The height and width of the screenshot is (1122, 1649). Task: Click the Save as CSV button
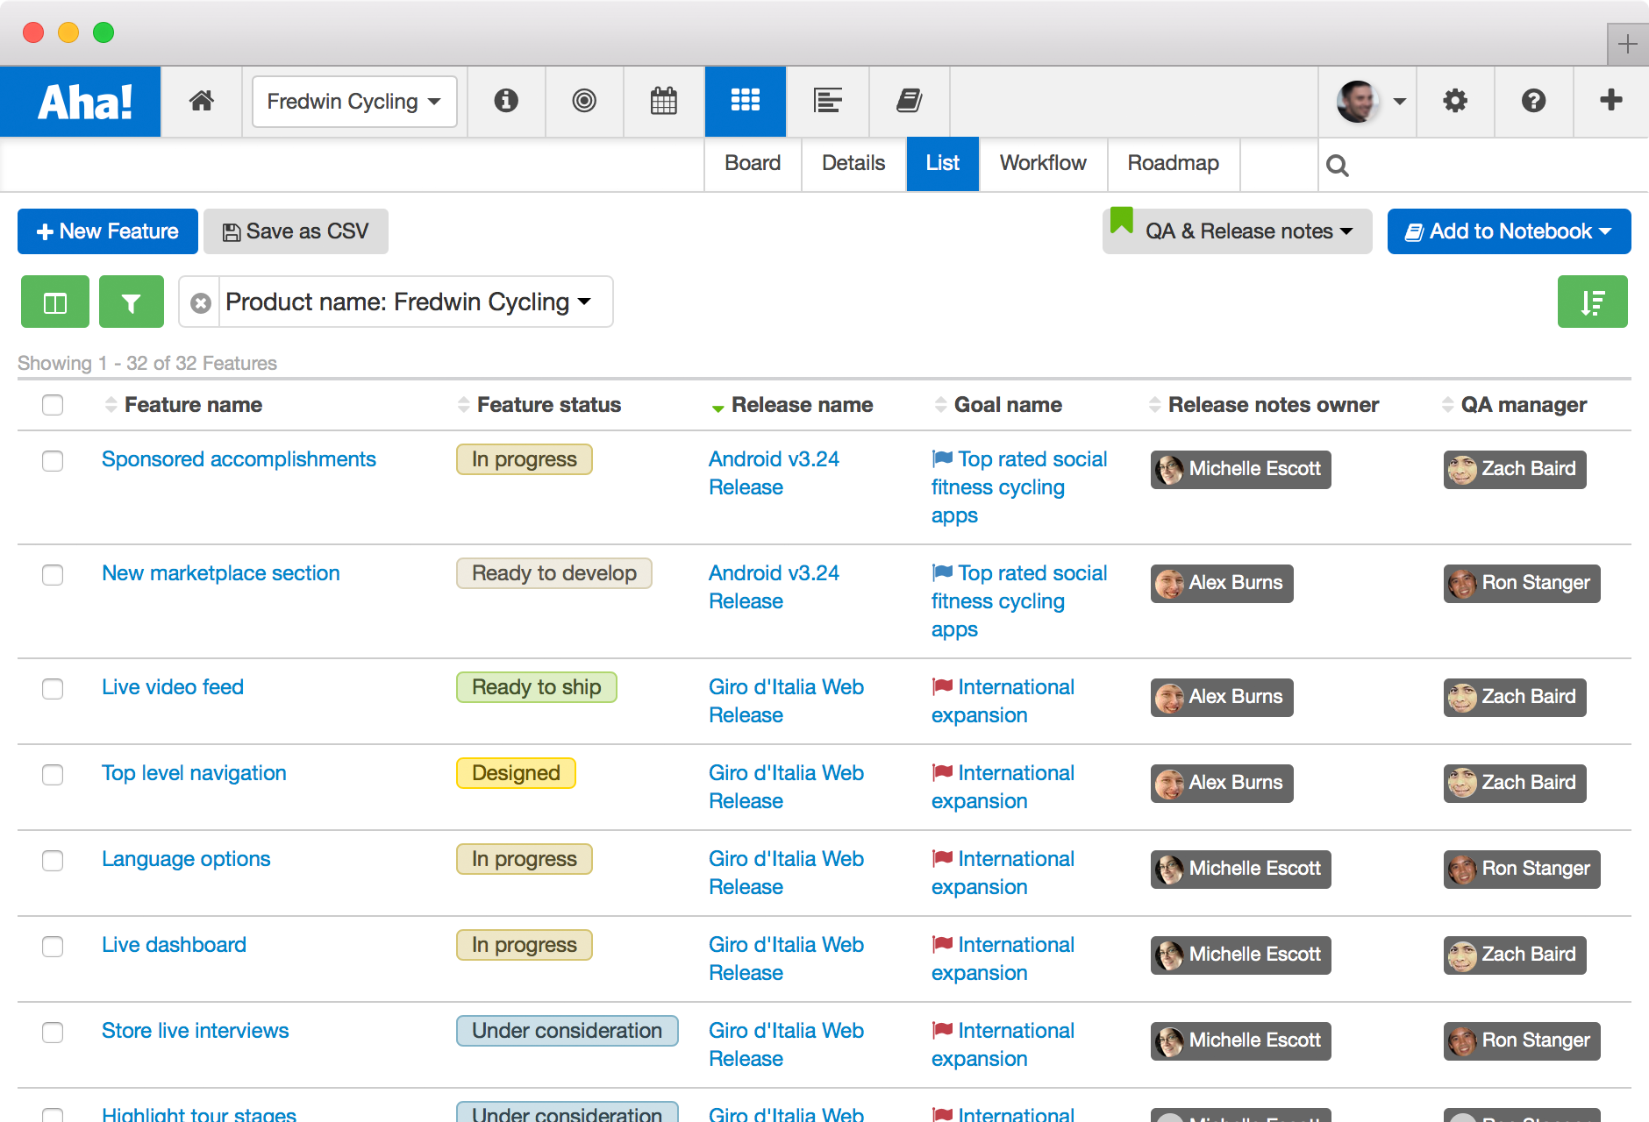(x=296, y=231)
